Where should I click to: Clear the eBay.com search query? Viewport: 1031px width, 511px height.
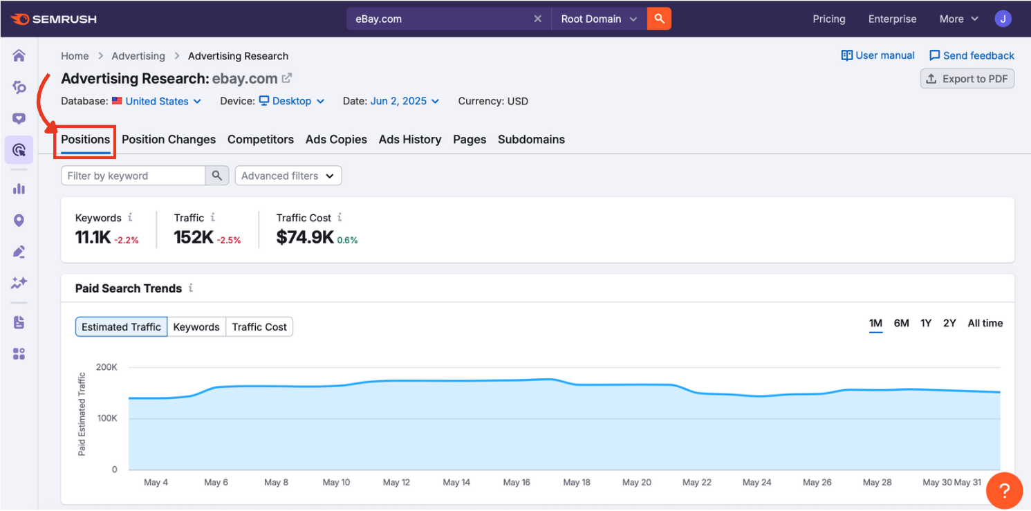(x=538, y=19)
